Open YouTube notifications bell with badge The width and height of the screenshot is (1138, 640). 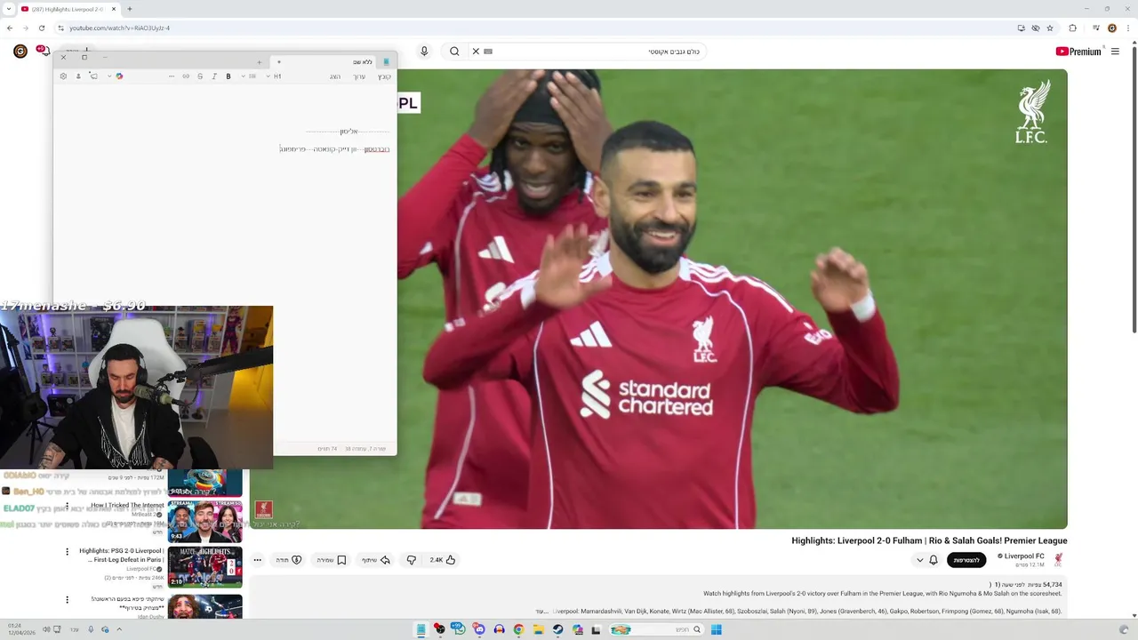point(42,51)
